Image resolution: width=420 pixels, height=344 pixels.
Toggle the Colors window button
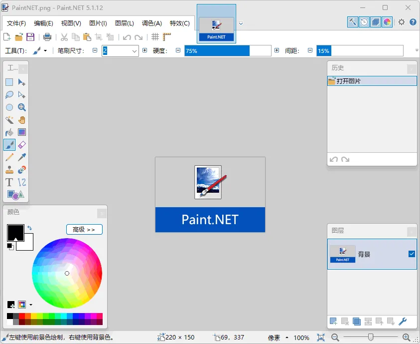pos(387,22)
